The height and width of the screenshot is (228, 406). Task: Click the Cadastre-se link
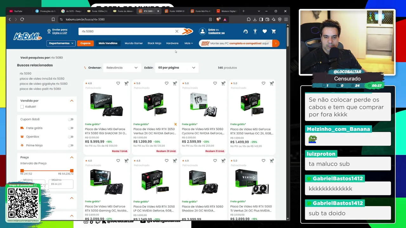(x=216, y=33)
